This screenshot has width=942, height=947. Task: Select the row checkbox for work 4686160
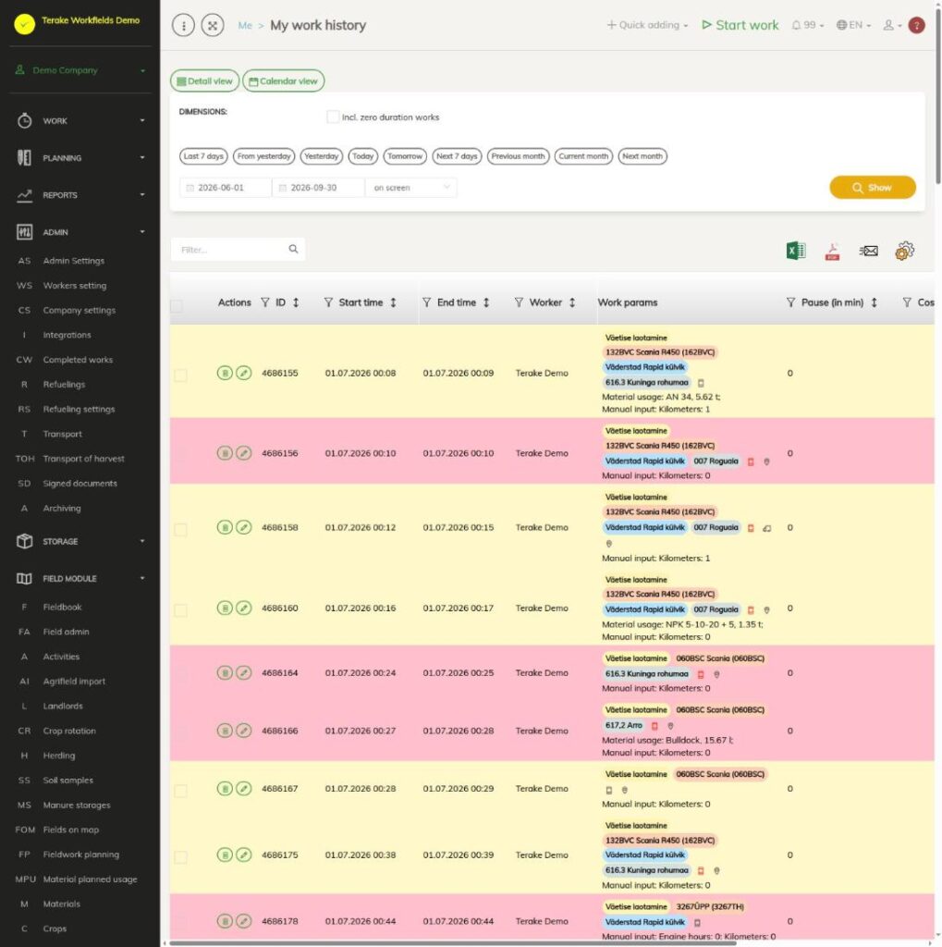coord(180,610)
